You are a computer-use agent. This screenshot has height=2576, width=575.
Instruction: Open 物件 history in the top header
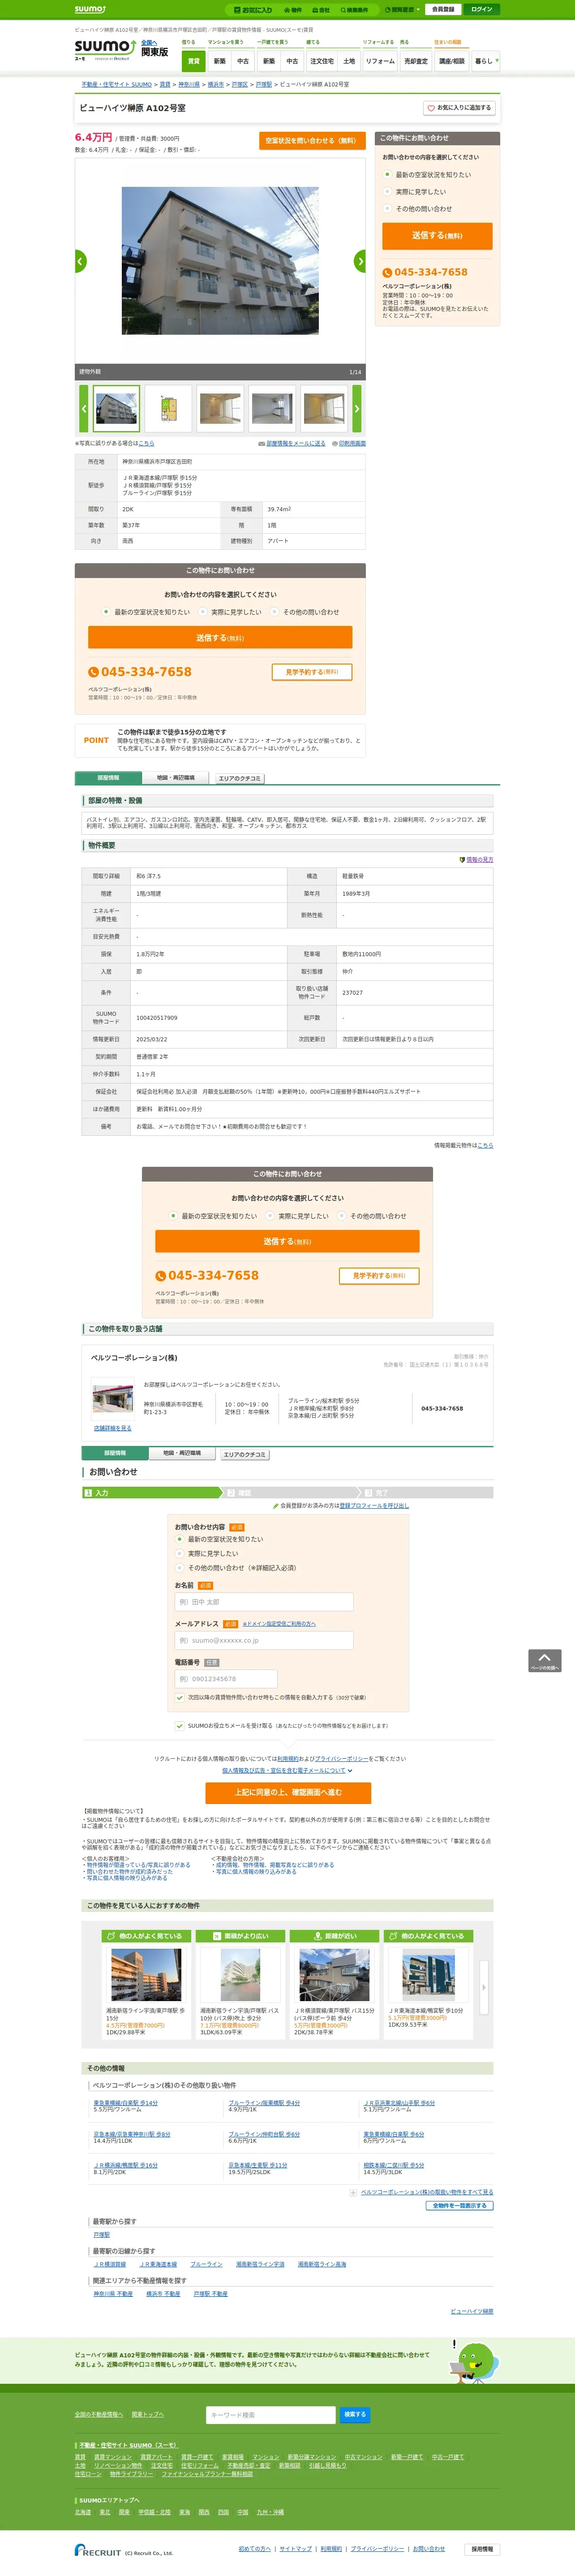[293, 9]
